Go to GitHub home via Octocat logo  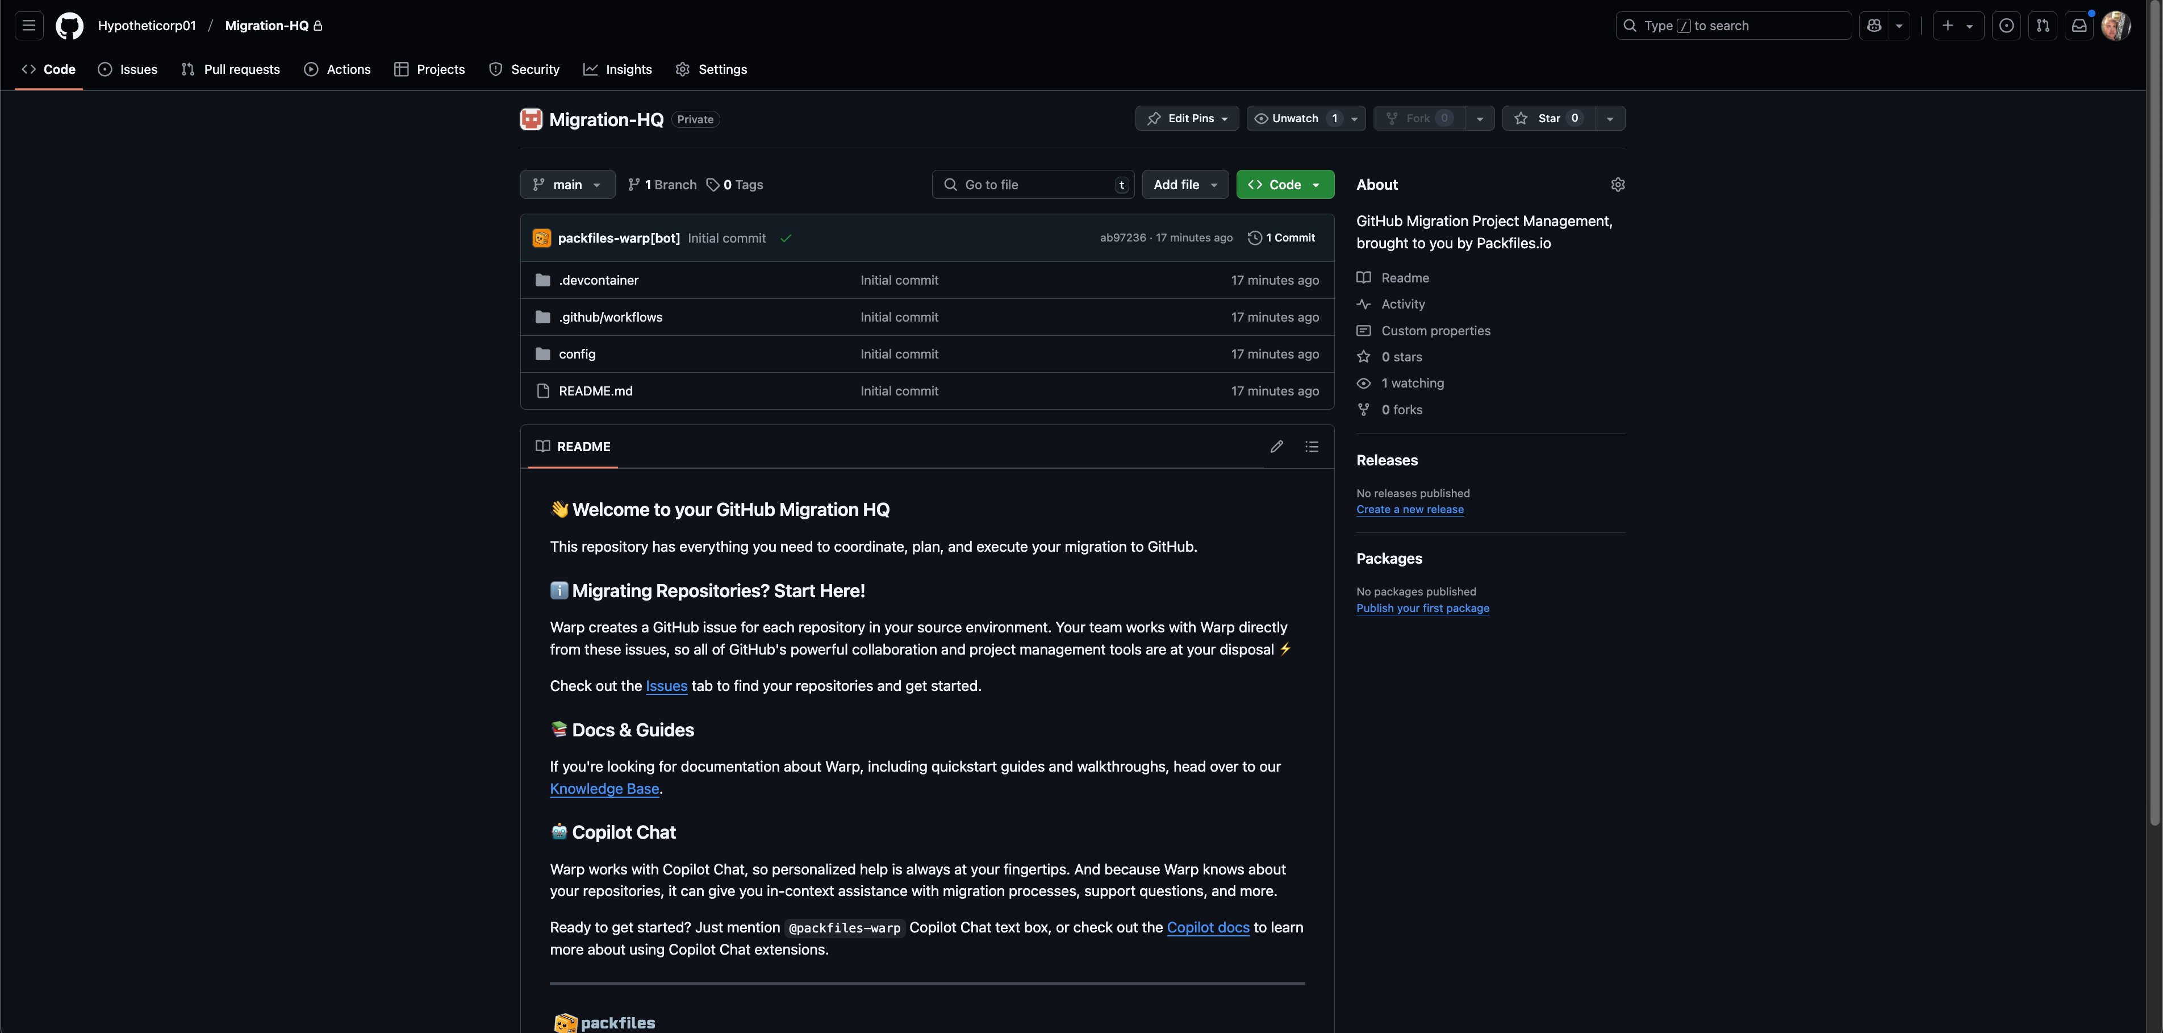tap(70, 25)
